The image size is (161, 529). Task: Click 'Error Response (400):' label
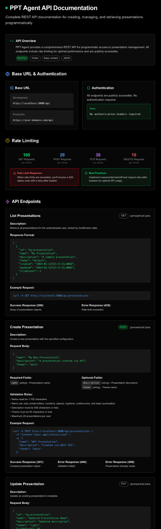point(72,462)
